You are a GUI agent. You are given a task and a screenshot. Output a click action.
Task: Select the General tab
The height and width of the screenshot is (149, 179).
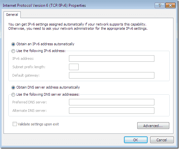(x=12, y=15)
